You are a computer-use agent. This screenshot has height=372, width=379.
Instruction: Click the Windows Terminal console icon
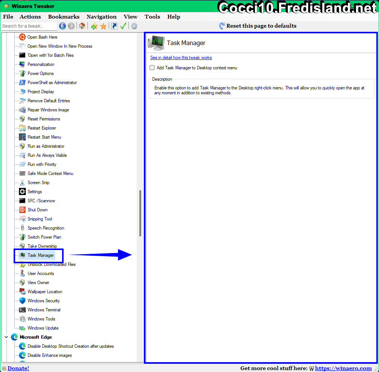(22, 310)
